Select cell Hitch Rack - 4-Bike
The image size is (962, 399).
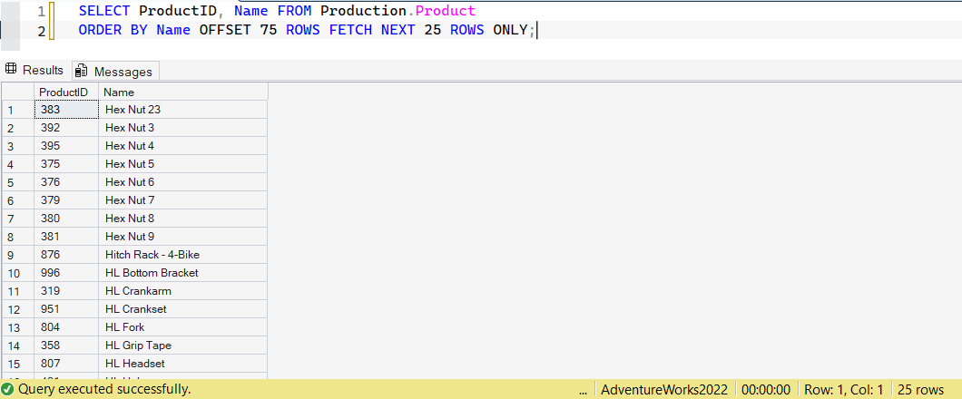pos(182,254)
